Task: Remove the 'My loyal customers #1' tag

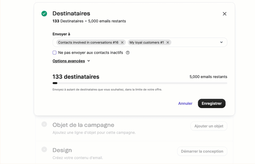Action: pos(168,43)
